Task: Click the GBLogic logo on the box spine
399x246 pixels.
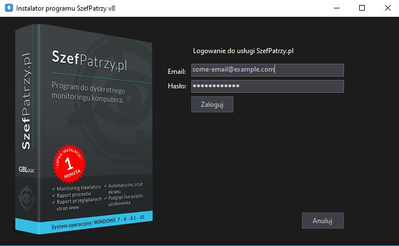Action: coord(26,169)
